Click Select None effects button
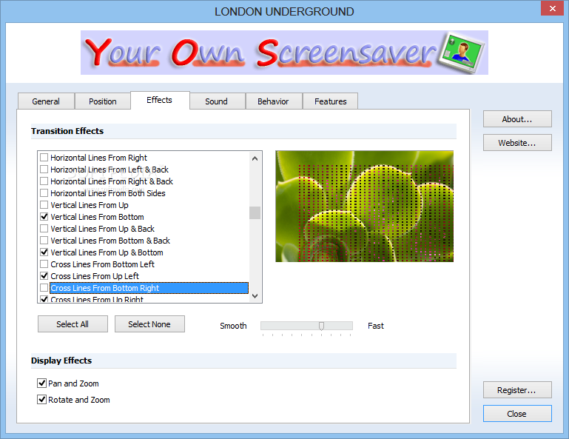 (149, 324)
